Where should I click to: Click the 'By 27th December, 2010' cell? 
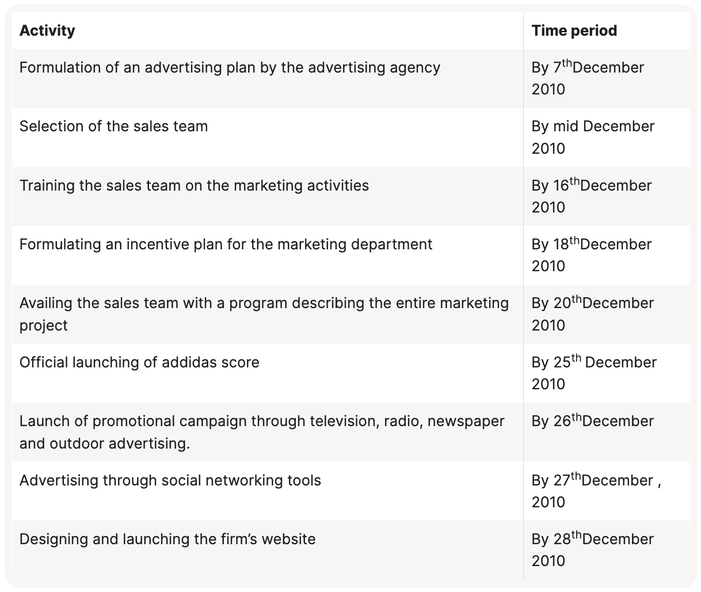(x=596, y=491)
